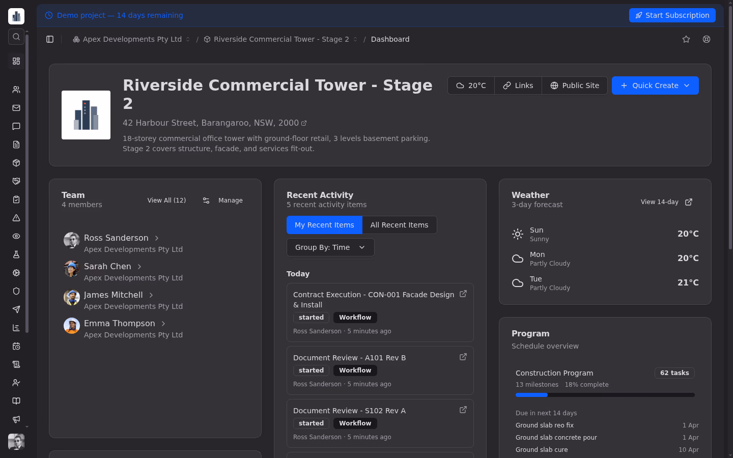
Task: Open the Riverside Commercial Tower project breadcrumb
Action: tap(281, 39)
